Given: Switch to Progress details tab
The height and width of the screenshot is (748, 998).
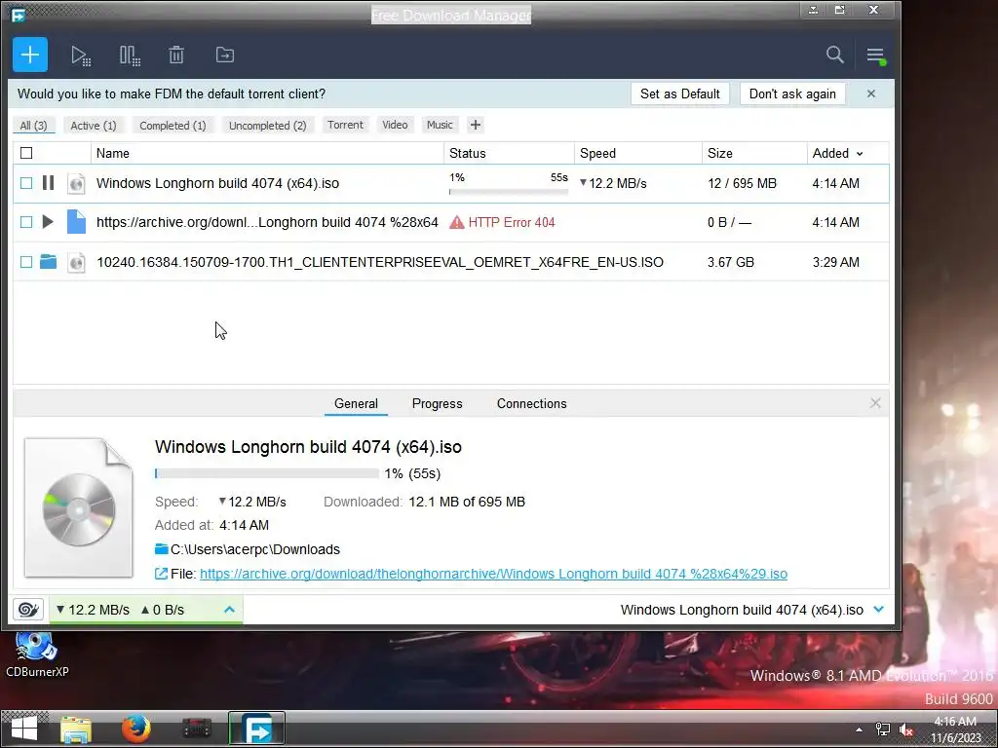Looking at the screenshot, I should pos(438,403).
